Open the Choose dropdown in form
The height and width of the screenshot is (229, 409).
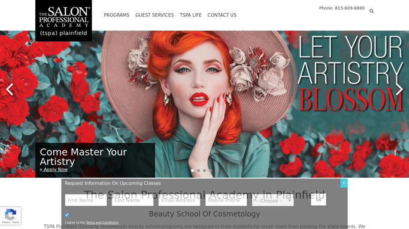273,200
